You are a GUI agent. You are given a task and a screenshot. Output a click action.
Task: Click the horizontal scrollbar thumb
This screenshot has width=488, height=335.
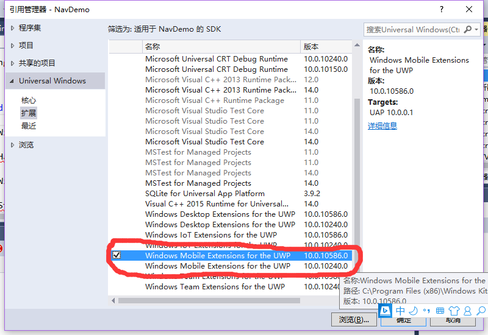pos(209,300)
